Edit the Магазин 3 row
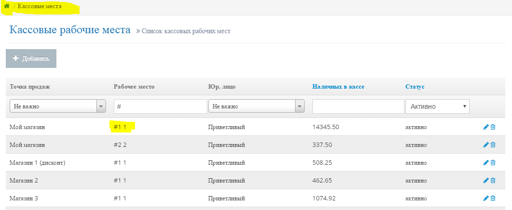Image resolution: width=512 pixels, height=210 pixels. point(485,198)
